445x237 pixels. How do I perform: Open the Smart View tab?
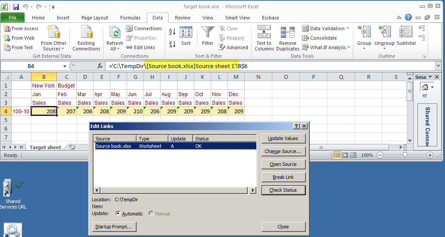[x=237, y=18]
